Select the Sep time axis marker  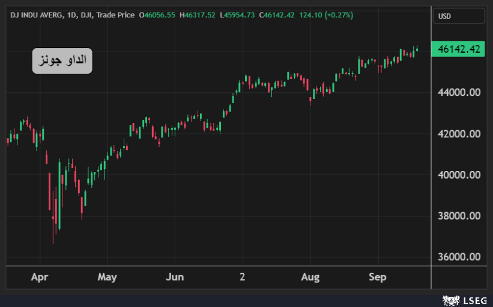[377, 277]
